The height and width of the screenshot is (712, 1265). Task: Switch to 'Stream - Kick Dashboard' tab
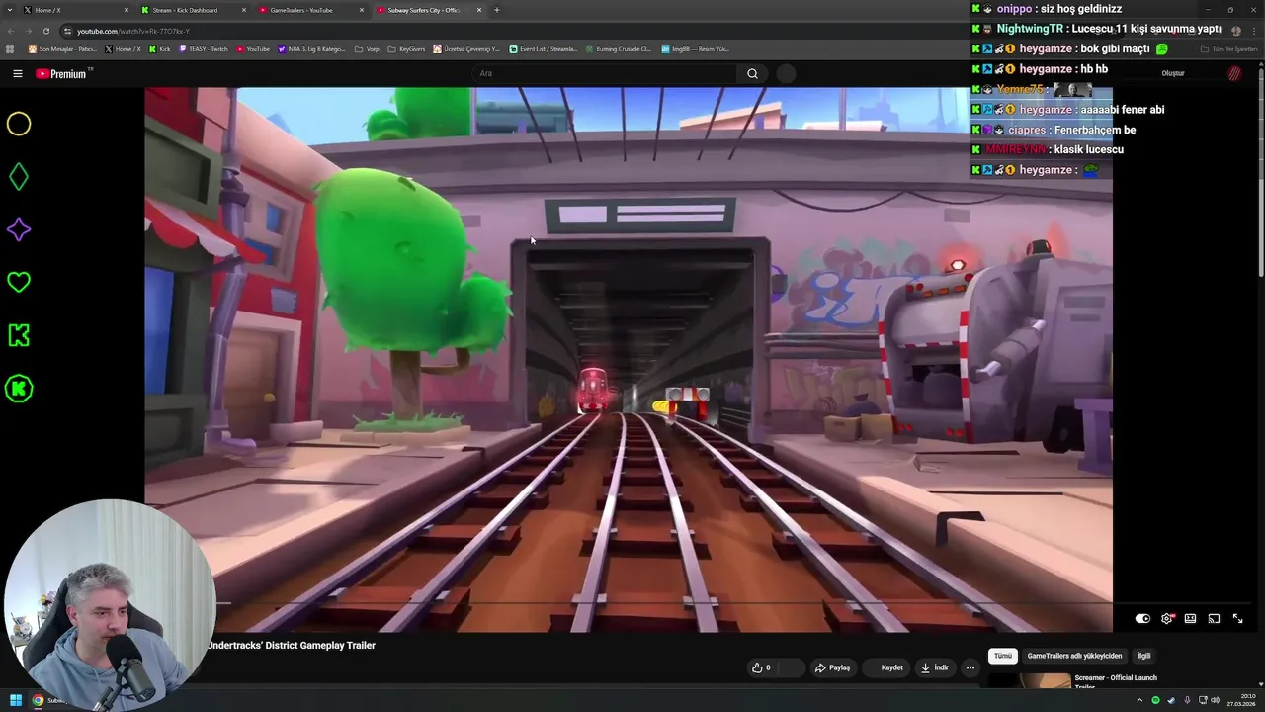(x=193, y=10)
